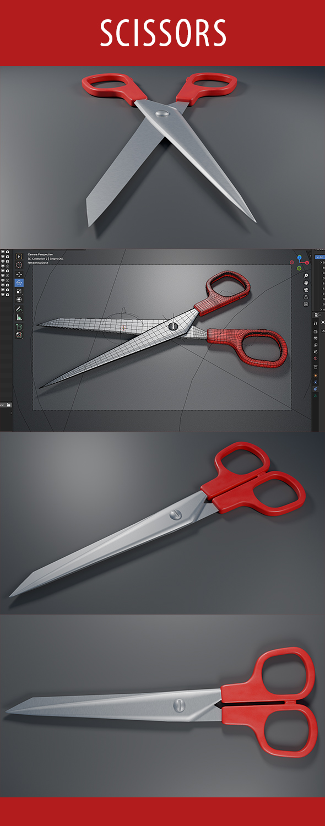Click the sidebar collapse arrow beside the gizmo
325x826 pixels.
click(x=311, y=256)
